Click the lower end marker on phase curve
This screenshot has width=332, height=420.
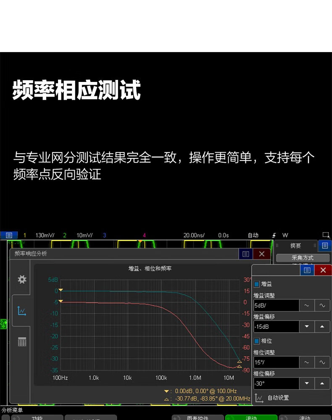coord(240,366)
